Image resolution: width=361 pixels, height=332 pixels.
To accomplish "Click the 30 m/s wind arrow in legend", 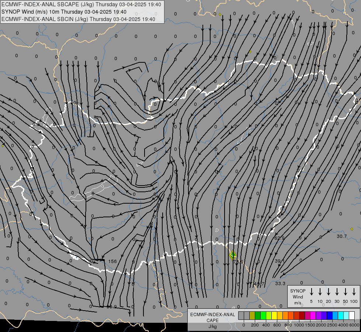I will click(337, 292).
